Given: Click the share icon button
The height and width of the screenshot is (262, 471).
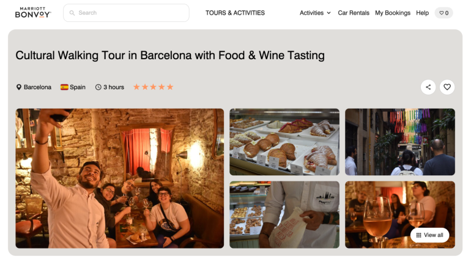Looking at the screenshot, I should tap(428, 87).
